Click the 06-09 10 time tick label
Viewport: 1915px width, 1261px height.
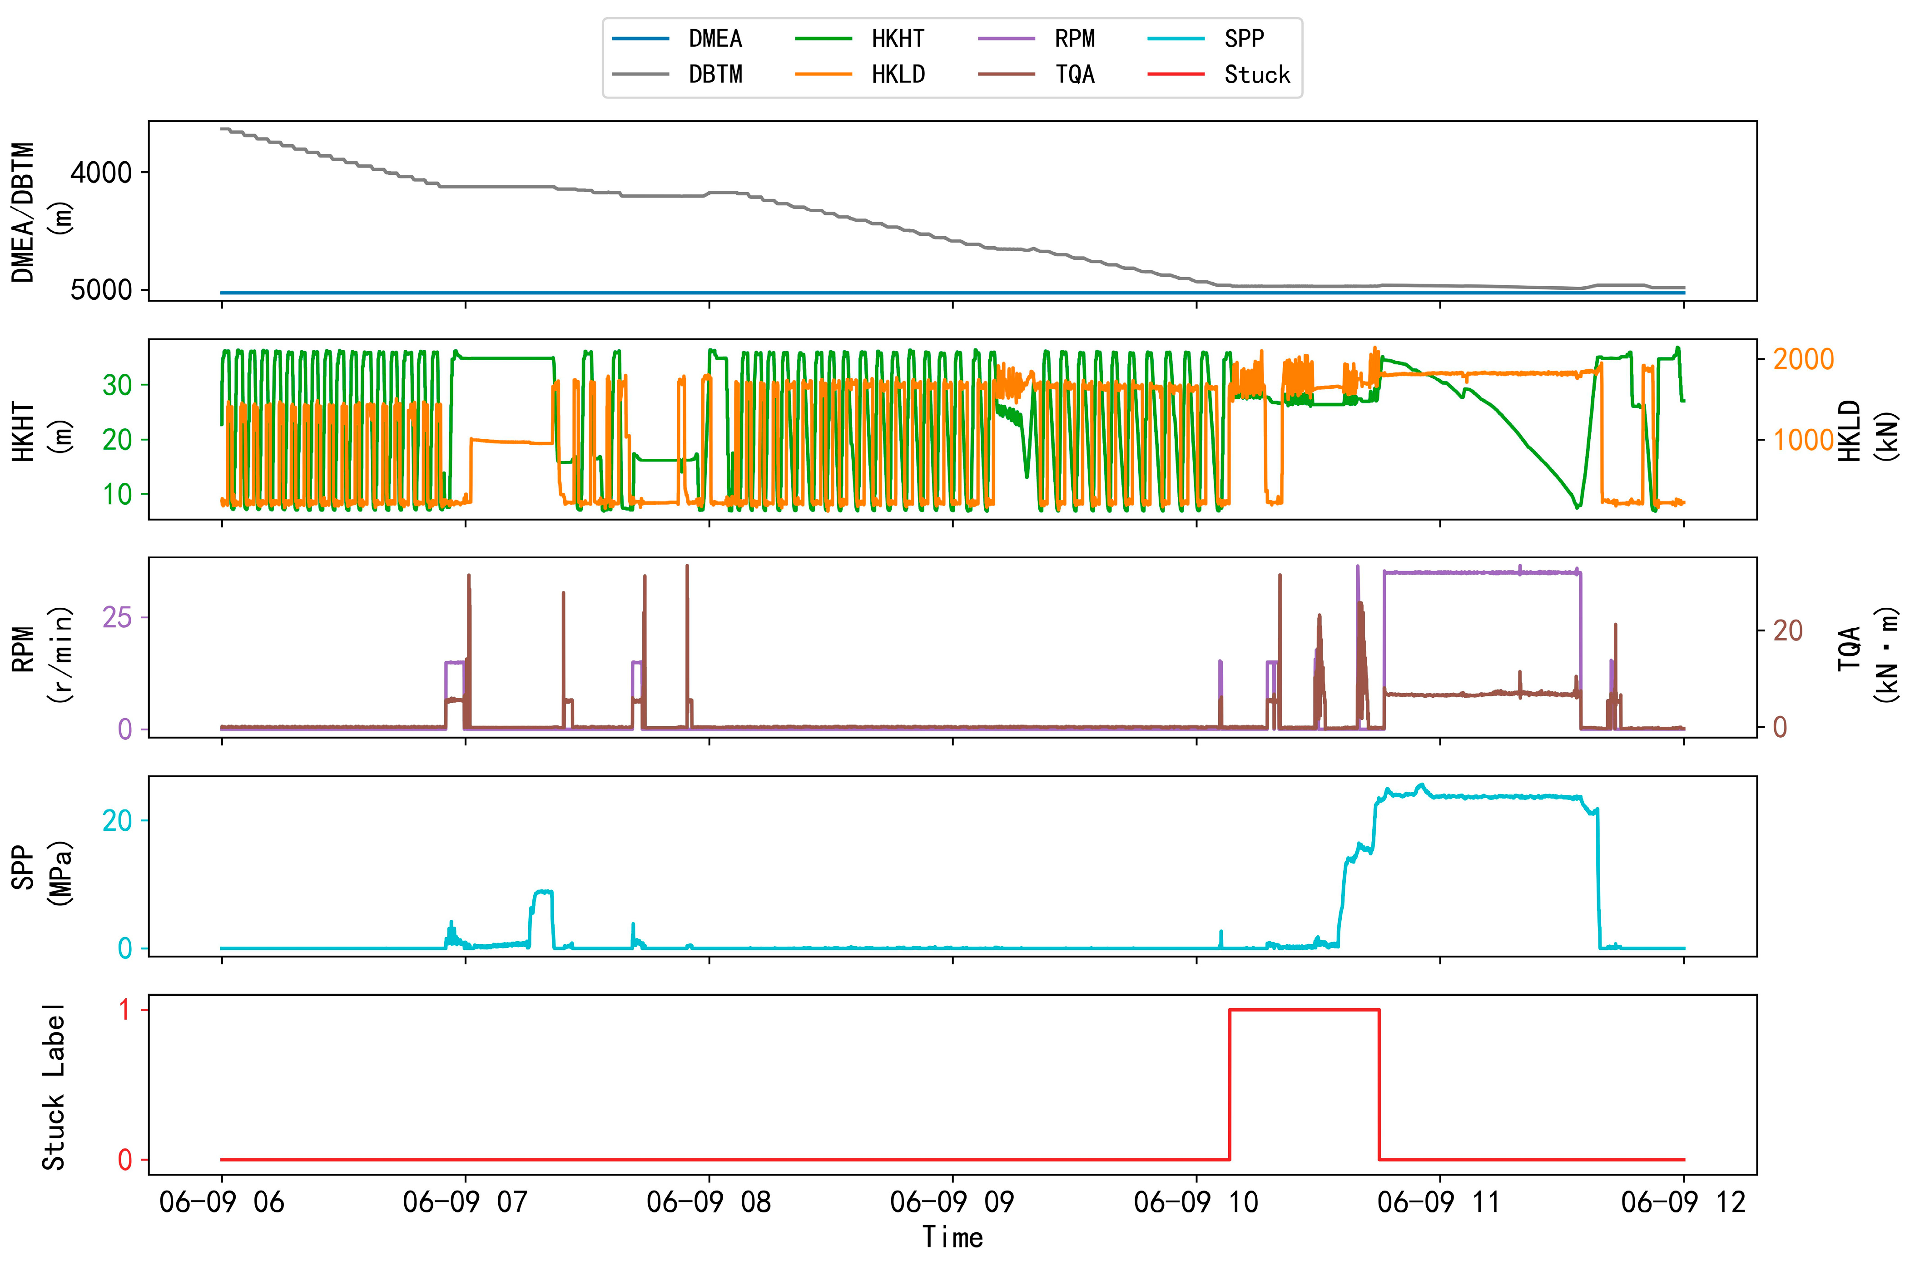(1196, 1202)
